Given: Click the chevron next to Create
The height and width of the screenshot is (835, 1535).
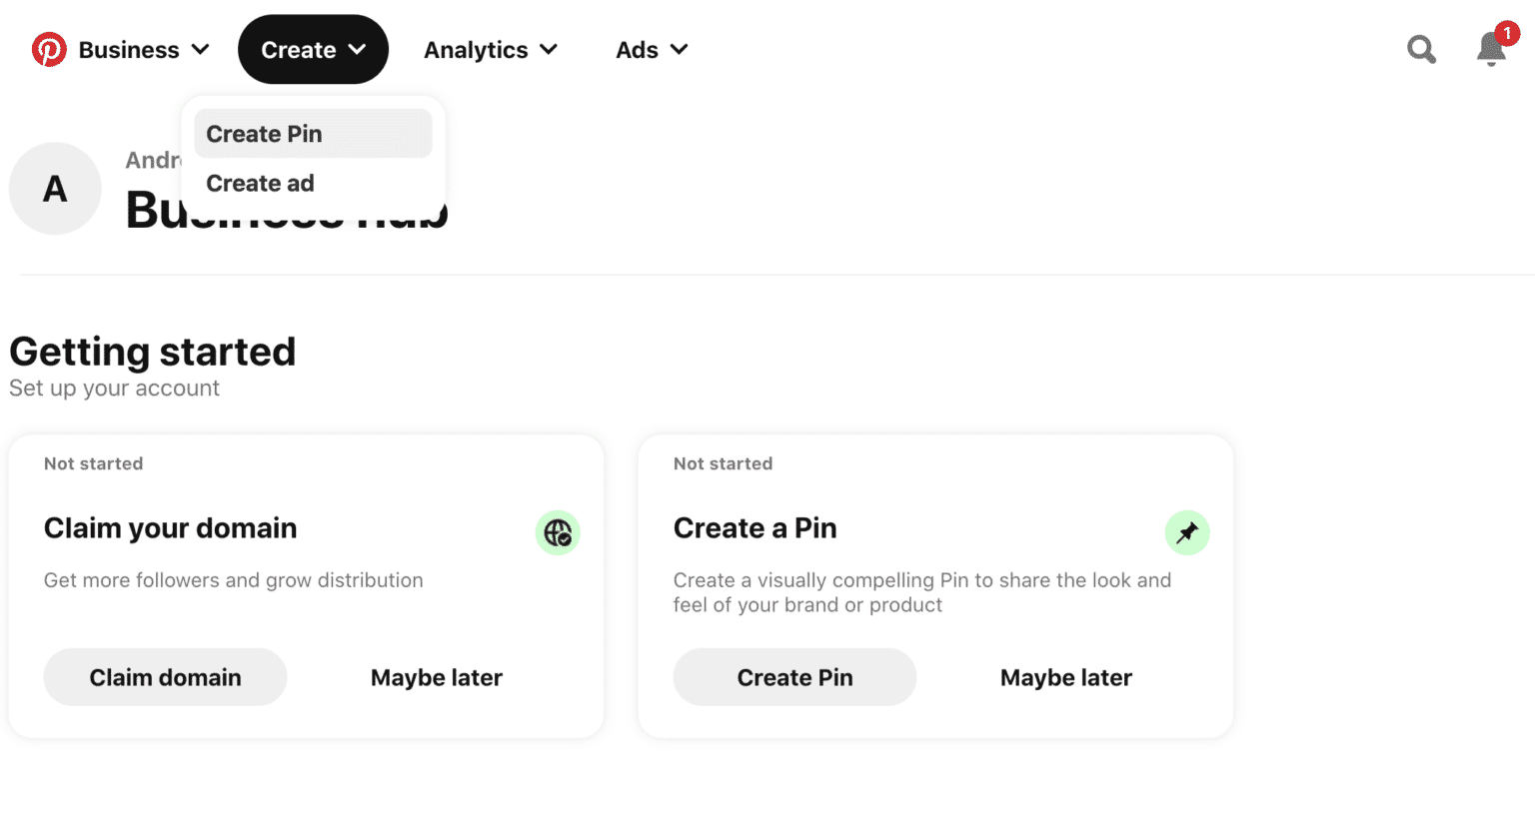Looking at the screenshot, I should tap(359, 49).
